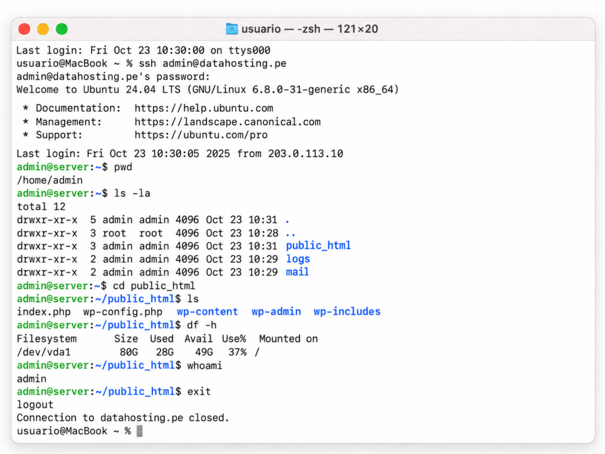Open the https://landscape.canonical.com management link
This screenshot has height=454, width=605.
[x=227, y=122]
